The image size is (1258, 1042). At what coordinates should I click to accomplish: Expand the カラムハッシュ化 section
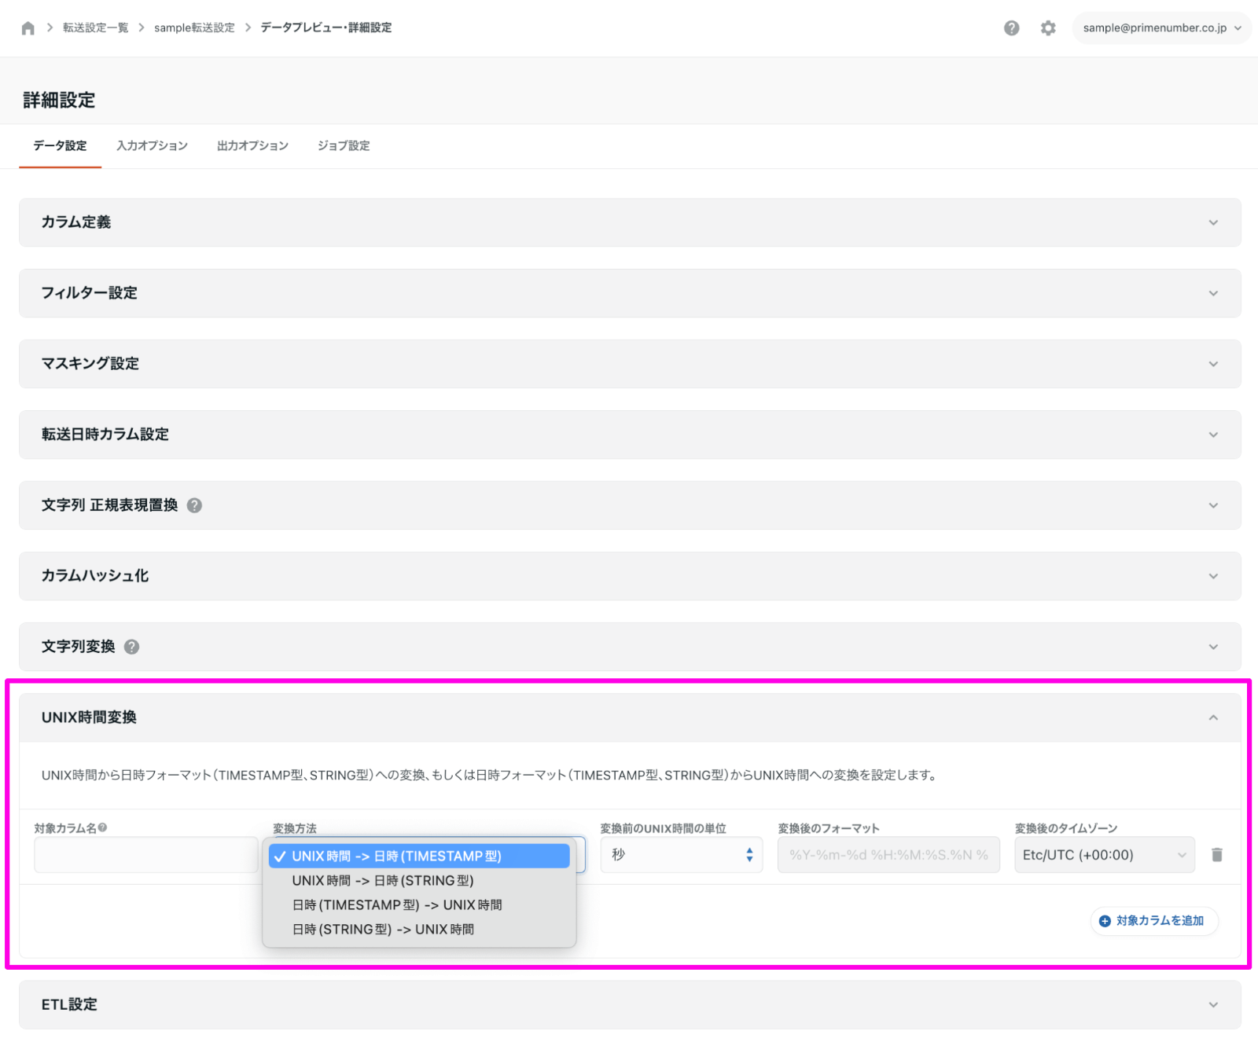point(630,576)
